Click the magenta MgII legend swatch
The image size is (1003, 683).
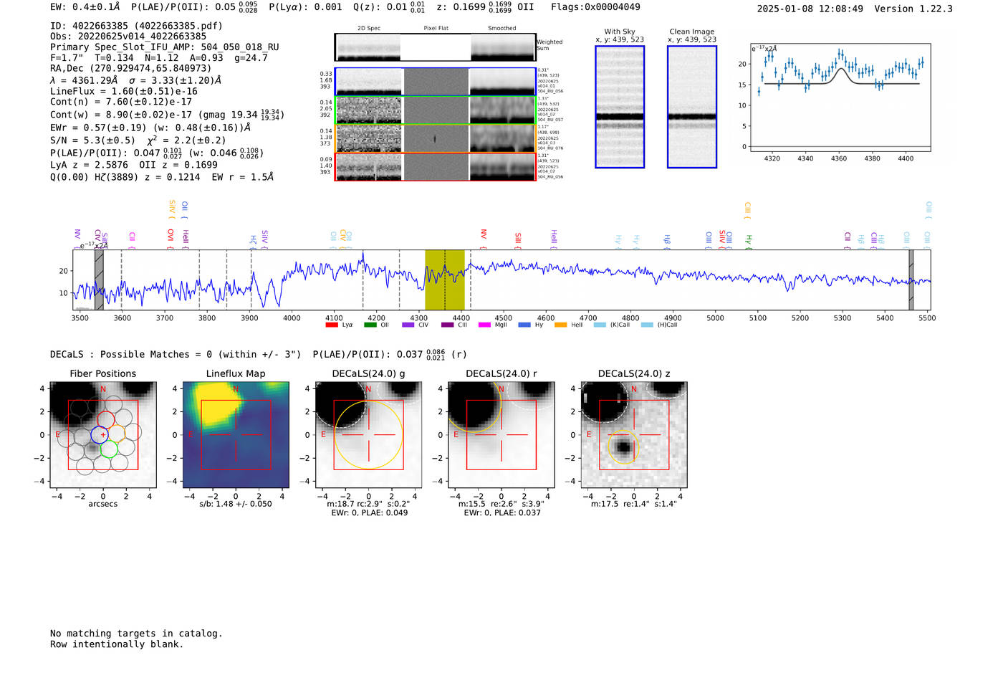pyautogui.click(x=484, y=325)
